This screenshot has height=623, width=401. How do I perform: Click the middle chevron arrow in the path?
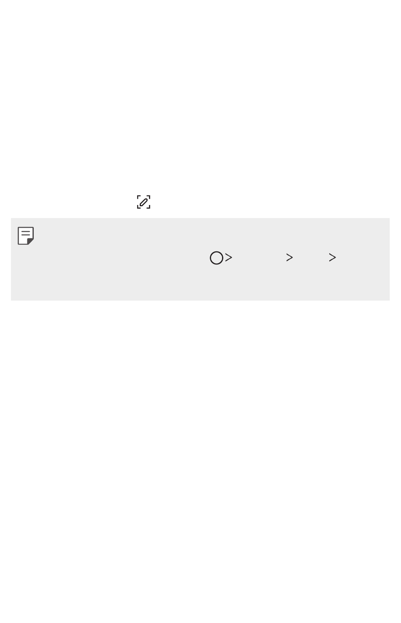pos(290,257)
